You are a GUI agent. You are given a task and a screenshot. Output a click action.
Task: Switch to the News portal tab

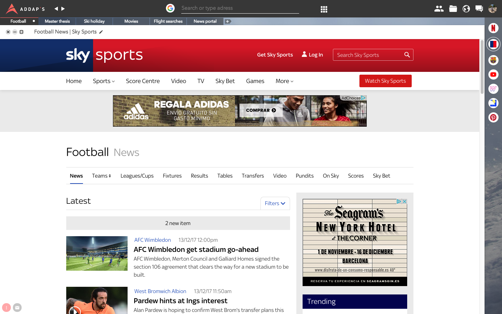tap(205, 21)
